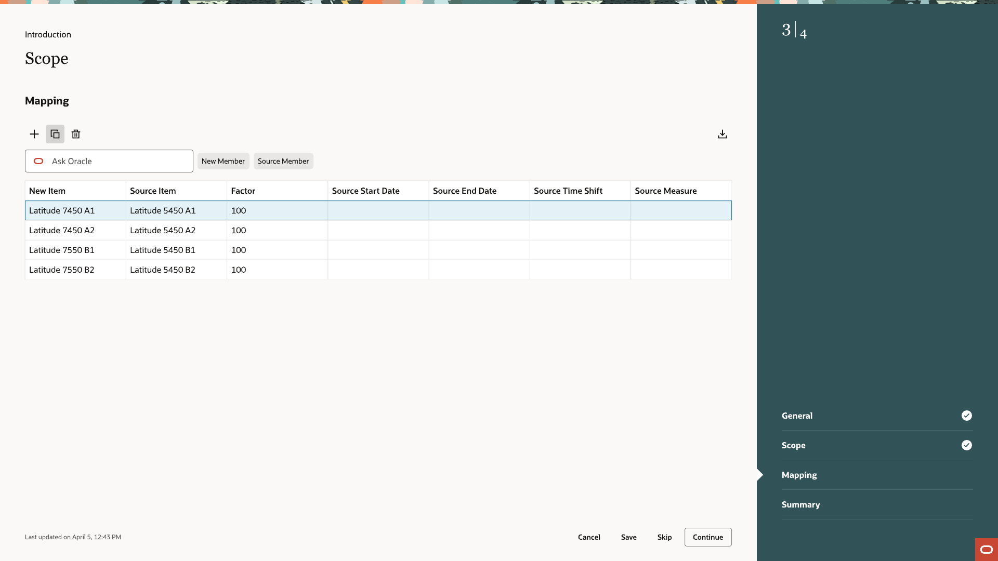Select the Latitude 7450 A2 cell
This screenshot has width=998, height=561.
click(75, 230)
